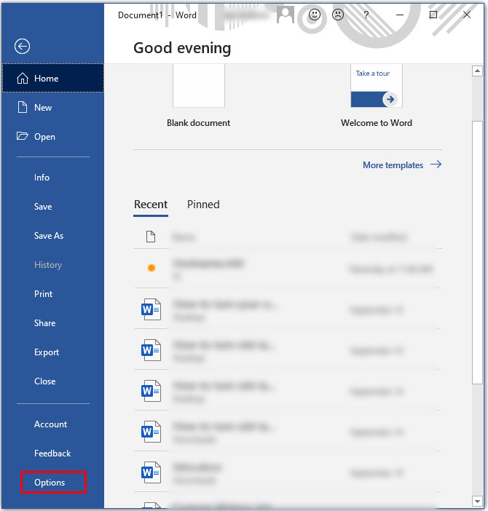
Task: Open help with question mark icon
Action: (366, 15)
